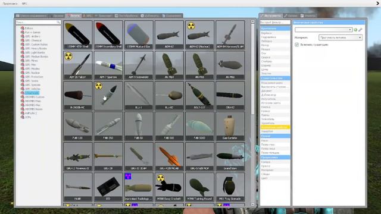Select the GBU-12 Paveway II bomb
The width and height of the screenshot is (381, 214).
(x=78, y=157)
